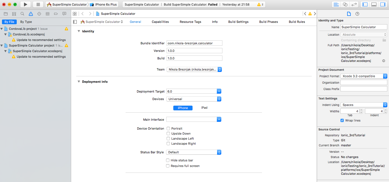Collapse the CordovaLib project issues
The height and width of the screenshot is (182, 389).
(x=2, y=29)
